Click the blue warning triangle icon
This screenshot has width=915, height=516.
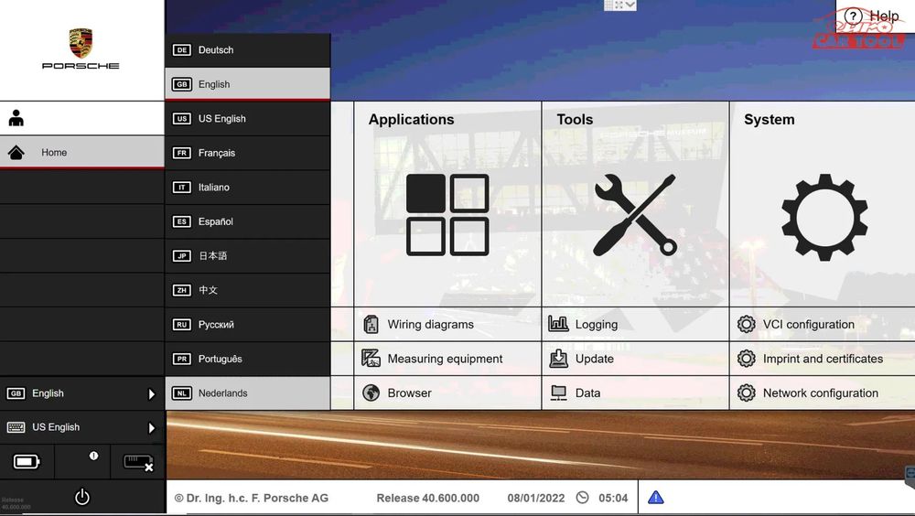coord(656,498)
